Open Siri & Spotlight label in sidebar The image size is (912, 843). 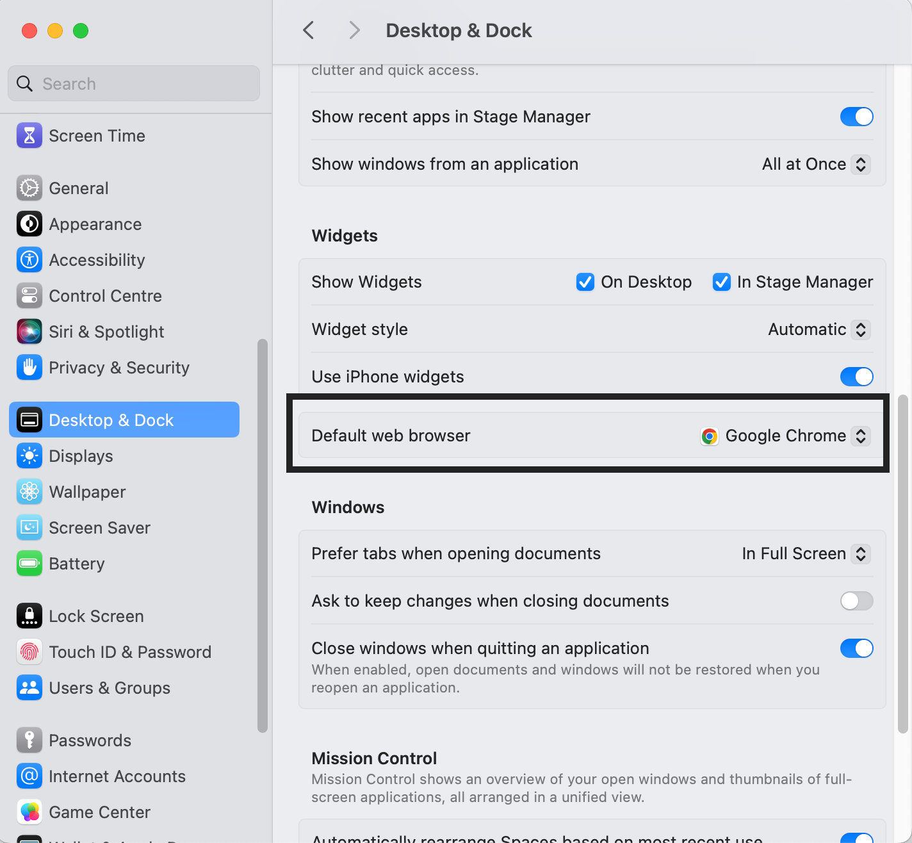107,332
